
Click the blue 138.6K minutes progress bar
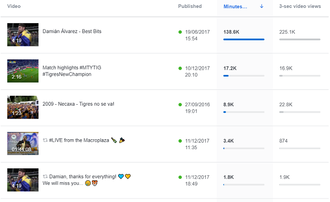(243, 39)
